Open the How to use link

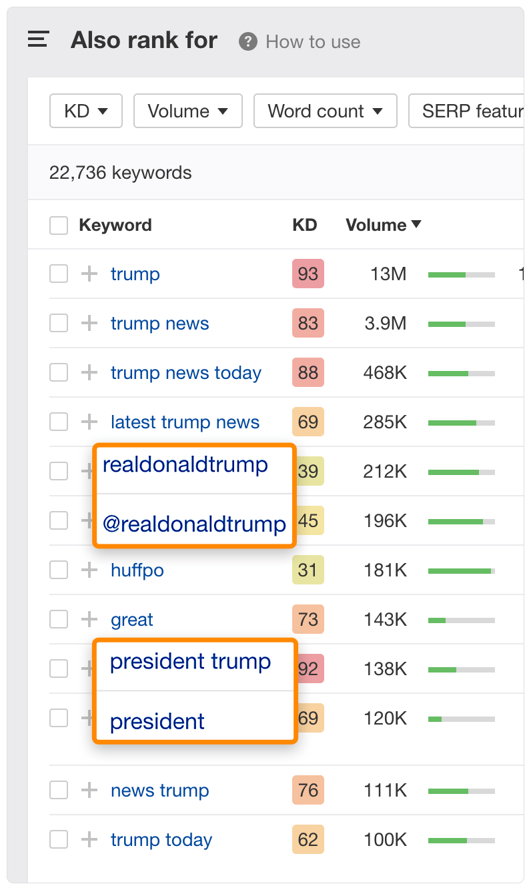click(x=313, y=42)
